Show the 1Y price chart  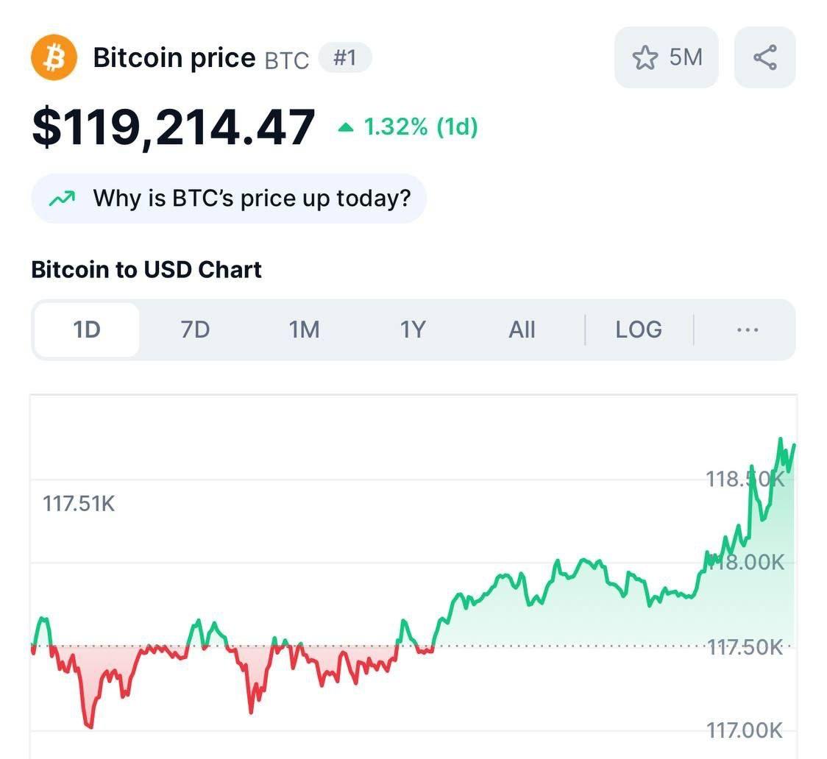(x=413, y=329)
